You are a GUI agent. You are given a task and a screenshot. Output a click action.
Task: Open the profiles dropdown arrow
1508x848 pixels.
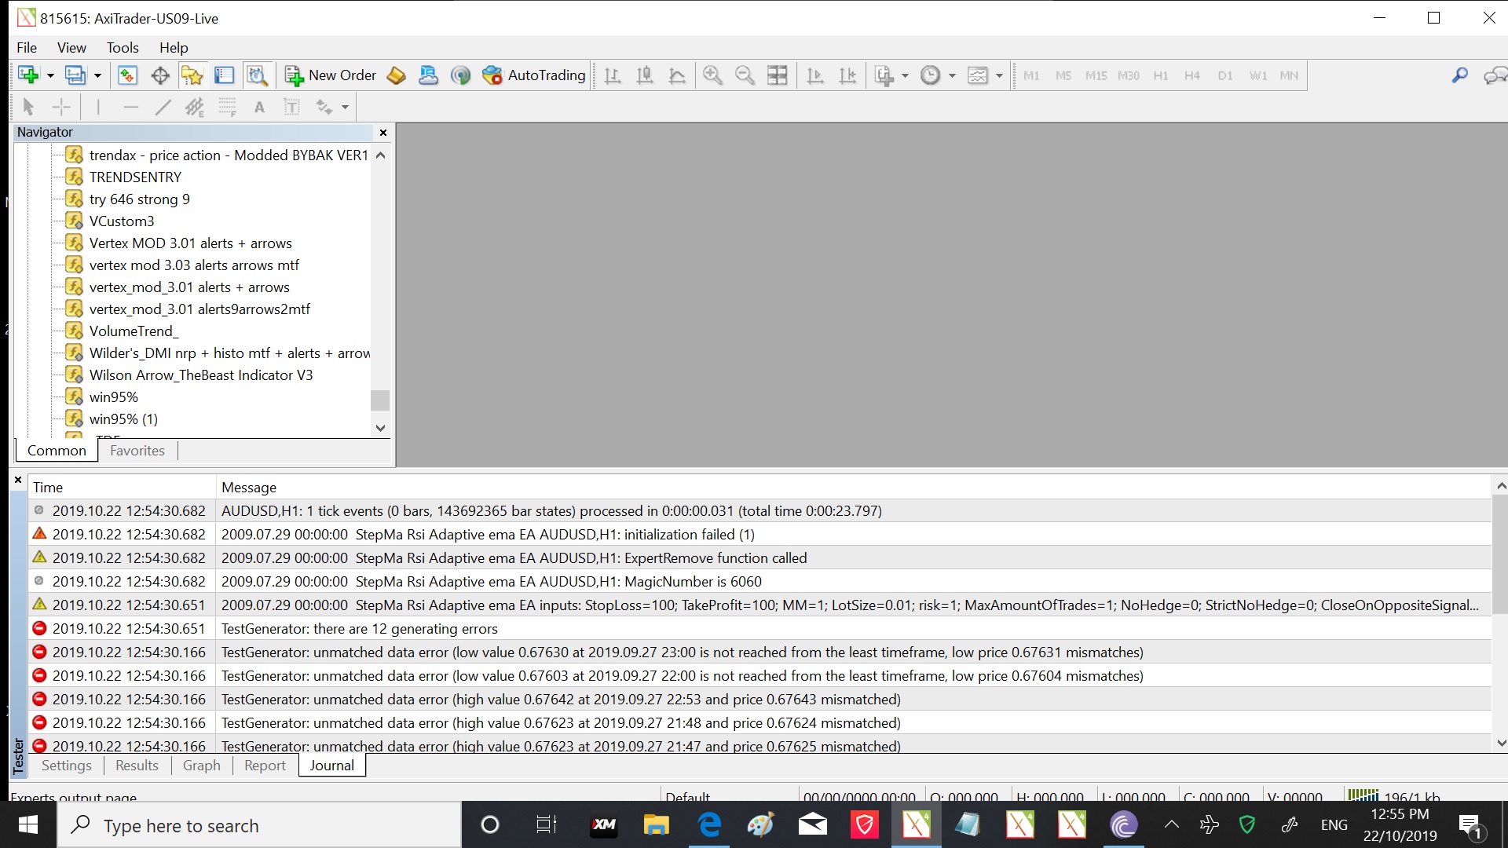(97, 76)
